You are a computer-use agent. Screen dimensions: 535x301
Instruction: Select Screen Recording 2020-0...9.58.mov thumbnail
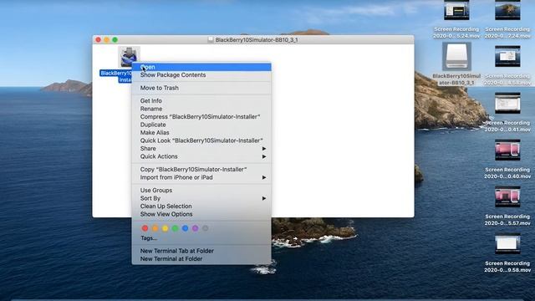point(507,243)
